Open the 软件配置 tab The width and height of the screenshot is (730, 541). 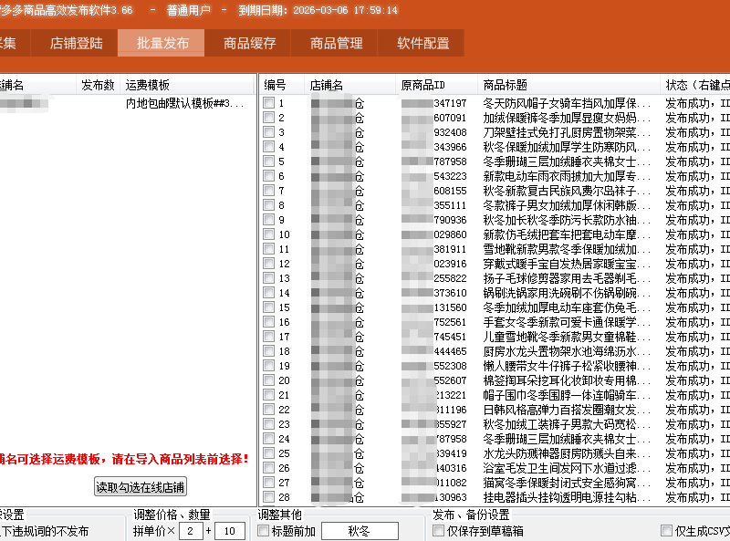coord(422,43)
